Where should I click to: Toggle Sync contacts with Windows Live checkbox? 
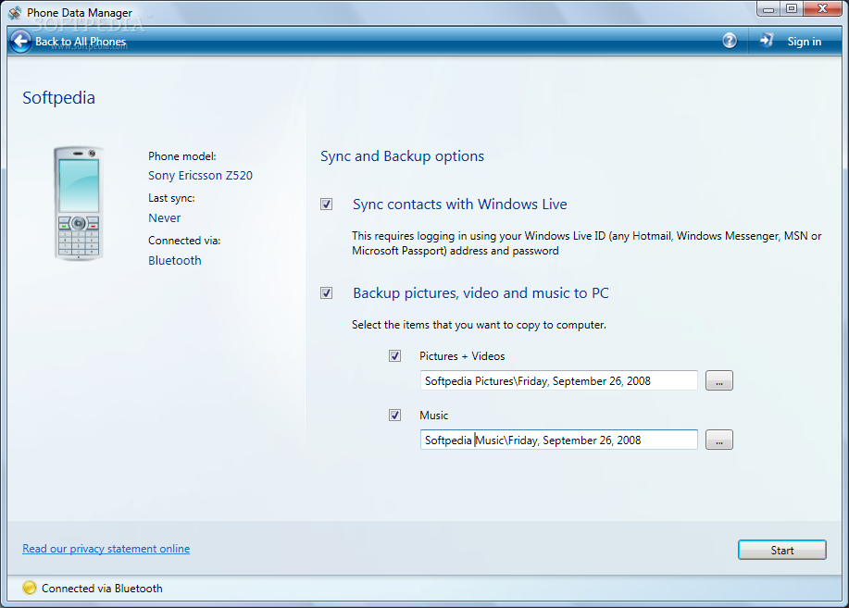coord(327,205)
